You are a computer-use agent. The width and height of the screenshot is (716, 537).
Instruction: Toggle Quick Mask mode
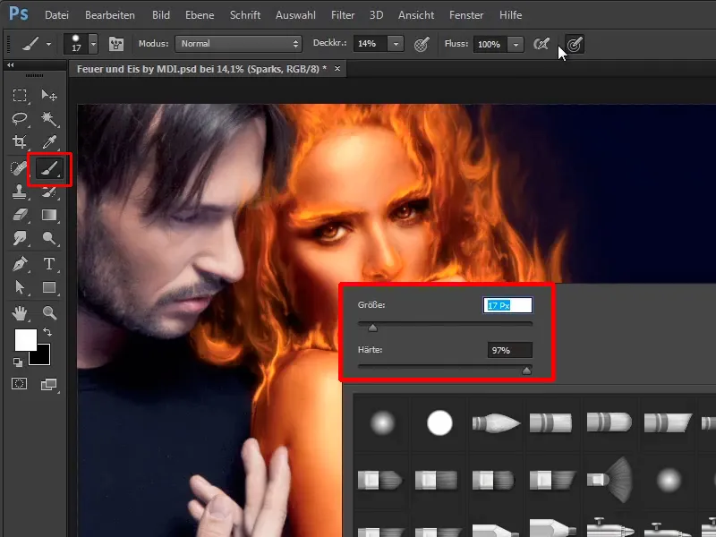(19, 384)
